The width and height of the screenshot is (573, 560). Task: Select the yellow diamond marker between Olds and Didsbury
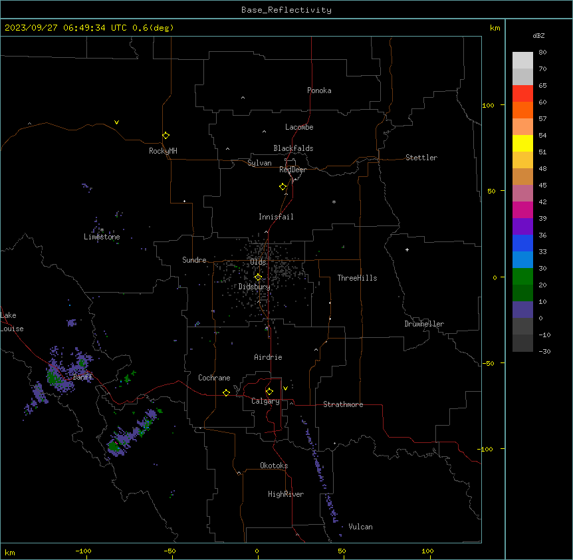pos(258,277)
